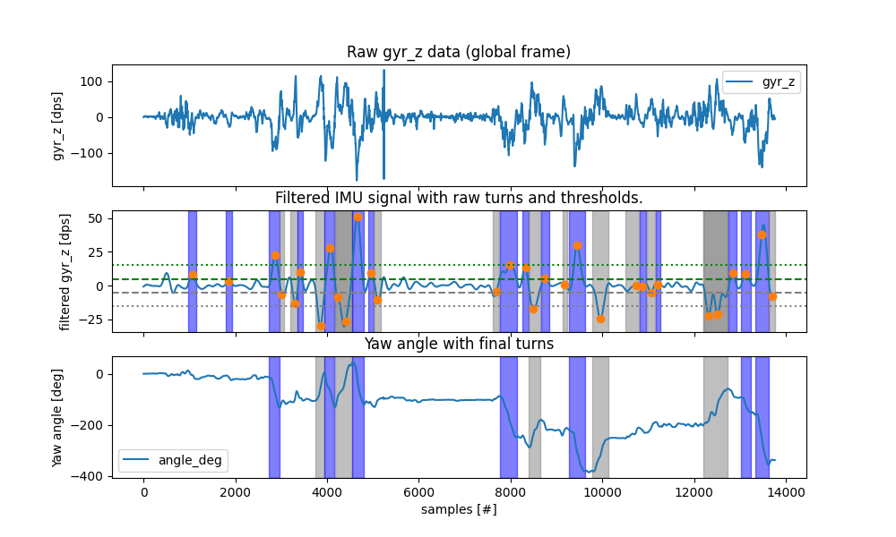Click the "25" tick on filtered signal plot
The height and width of the screenshot is (537, 896).
click(96, 252)
